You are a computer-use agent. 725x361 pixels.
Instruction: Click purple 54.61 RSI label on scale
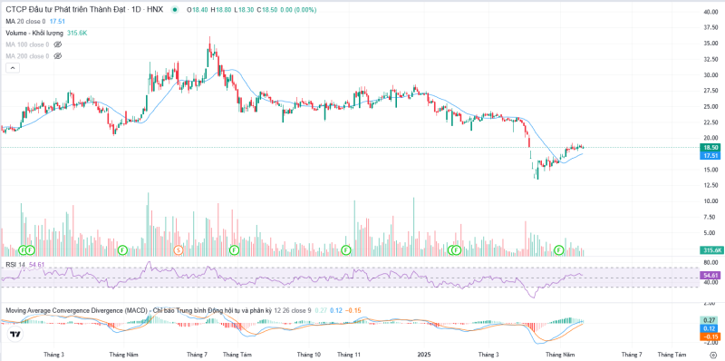click(x=710, y=275)
